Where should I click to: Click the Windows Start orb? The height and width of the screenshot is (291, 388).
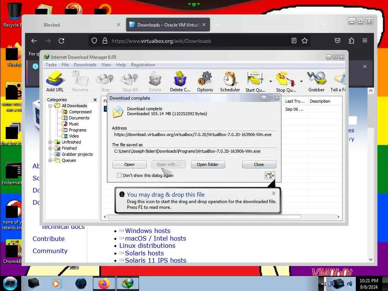click(x=10, y=283)
